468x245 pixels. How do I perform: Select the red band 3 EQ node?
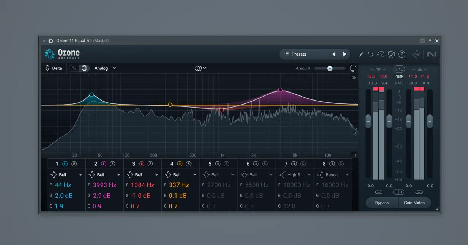222,110
